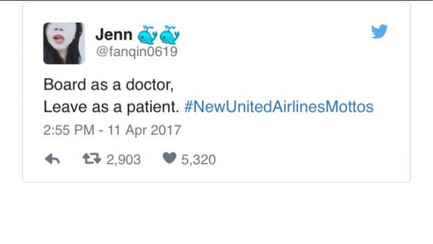433x244 pixels.
Task: Open the Twitter bird logo
Action: tap(379, 32)
